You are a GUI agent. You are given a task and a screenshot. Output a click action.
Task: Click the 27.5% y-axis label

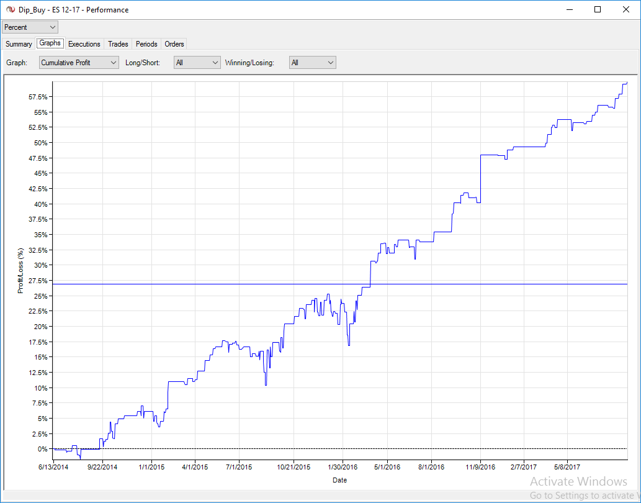[x=38, y=281]
